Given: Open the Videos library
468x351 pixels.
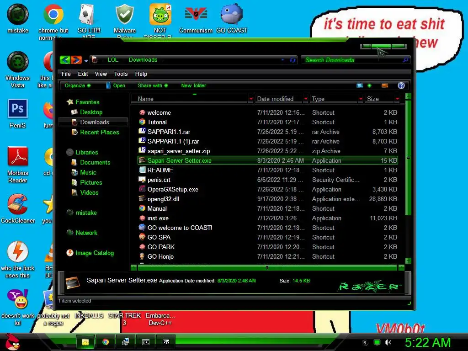Looking at the screenshot, I should coord(89,192).
